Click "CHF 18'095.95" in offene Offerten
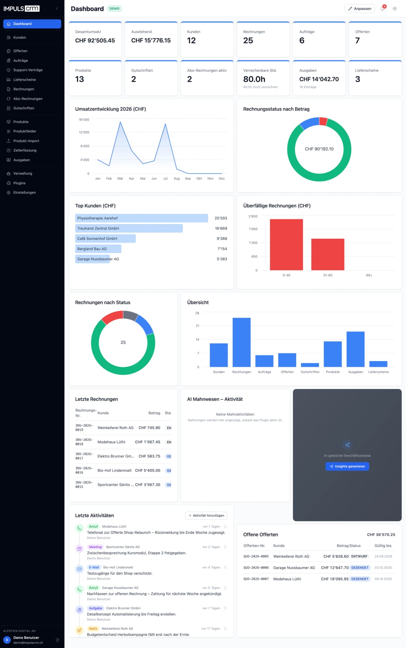Image resolution: width=406 pixels, height=648 pixels. (x=335, y=579)
